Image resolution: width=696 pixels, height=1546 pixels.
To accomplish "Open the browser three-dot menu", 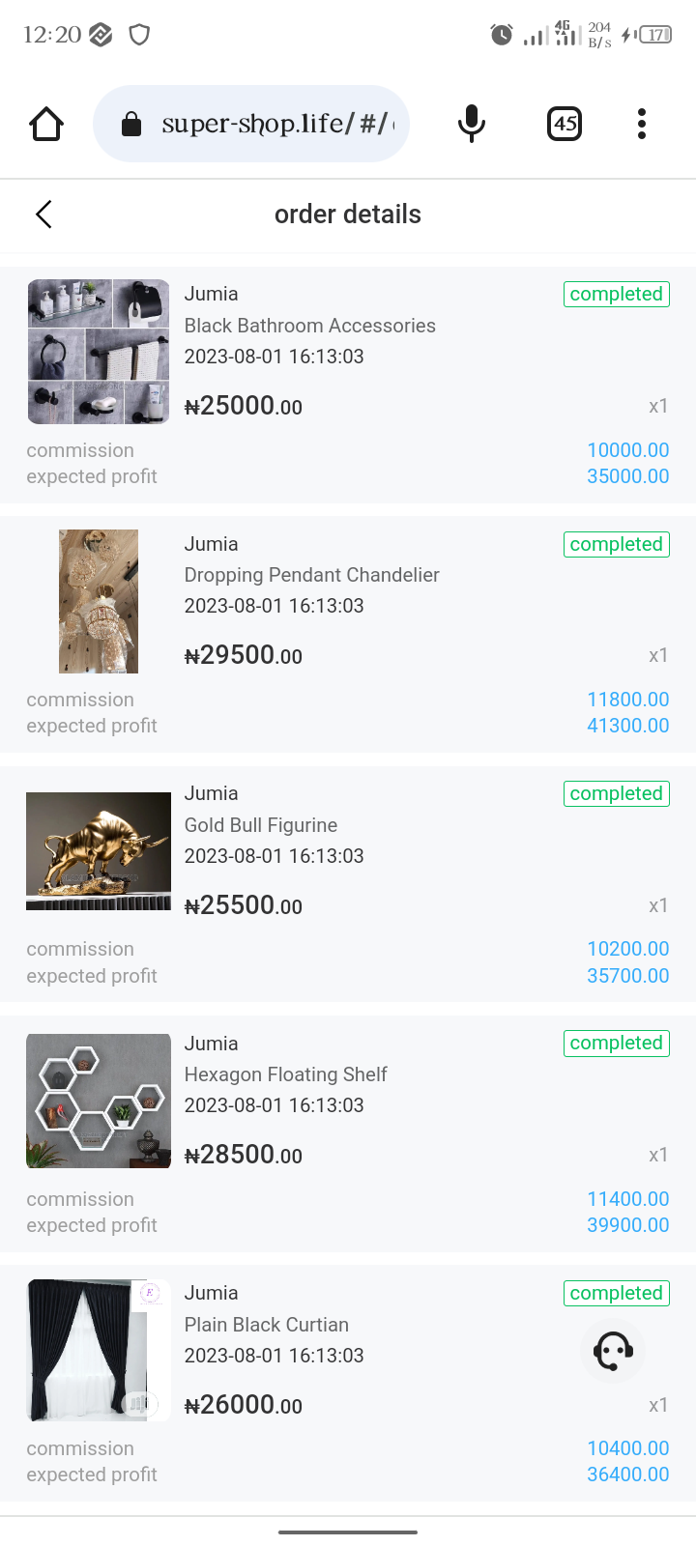I will coord(642,124).
